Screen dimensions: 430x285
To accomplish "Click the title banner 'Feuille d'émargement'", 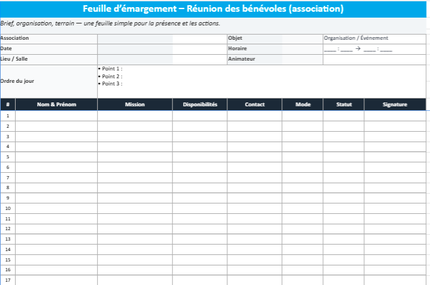I will [213, 9].
